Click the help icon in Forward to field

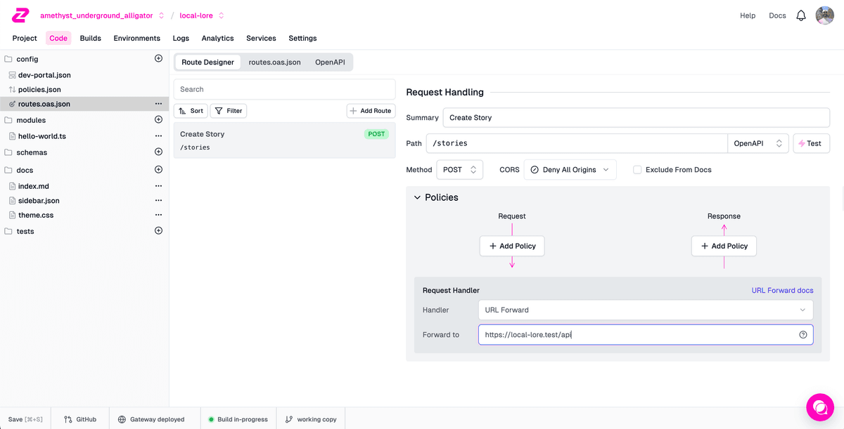(x=803, y=335)
